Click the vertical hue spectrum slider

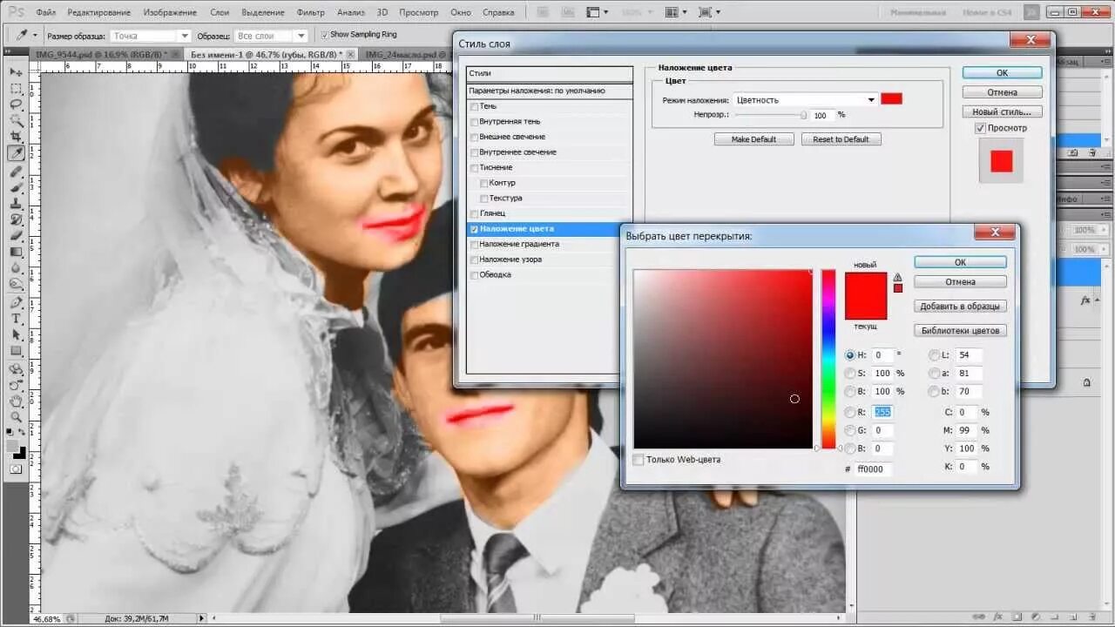[x=828, y=359]
